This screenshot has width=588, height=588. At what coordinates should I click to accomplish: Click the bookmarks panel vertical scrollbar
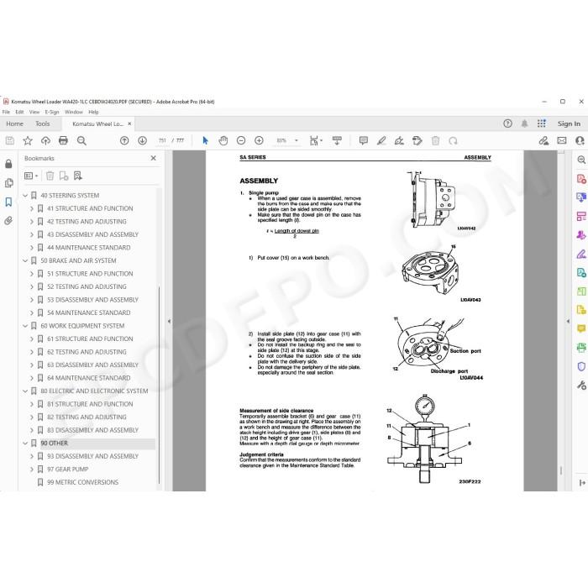pos(159,385)
